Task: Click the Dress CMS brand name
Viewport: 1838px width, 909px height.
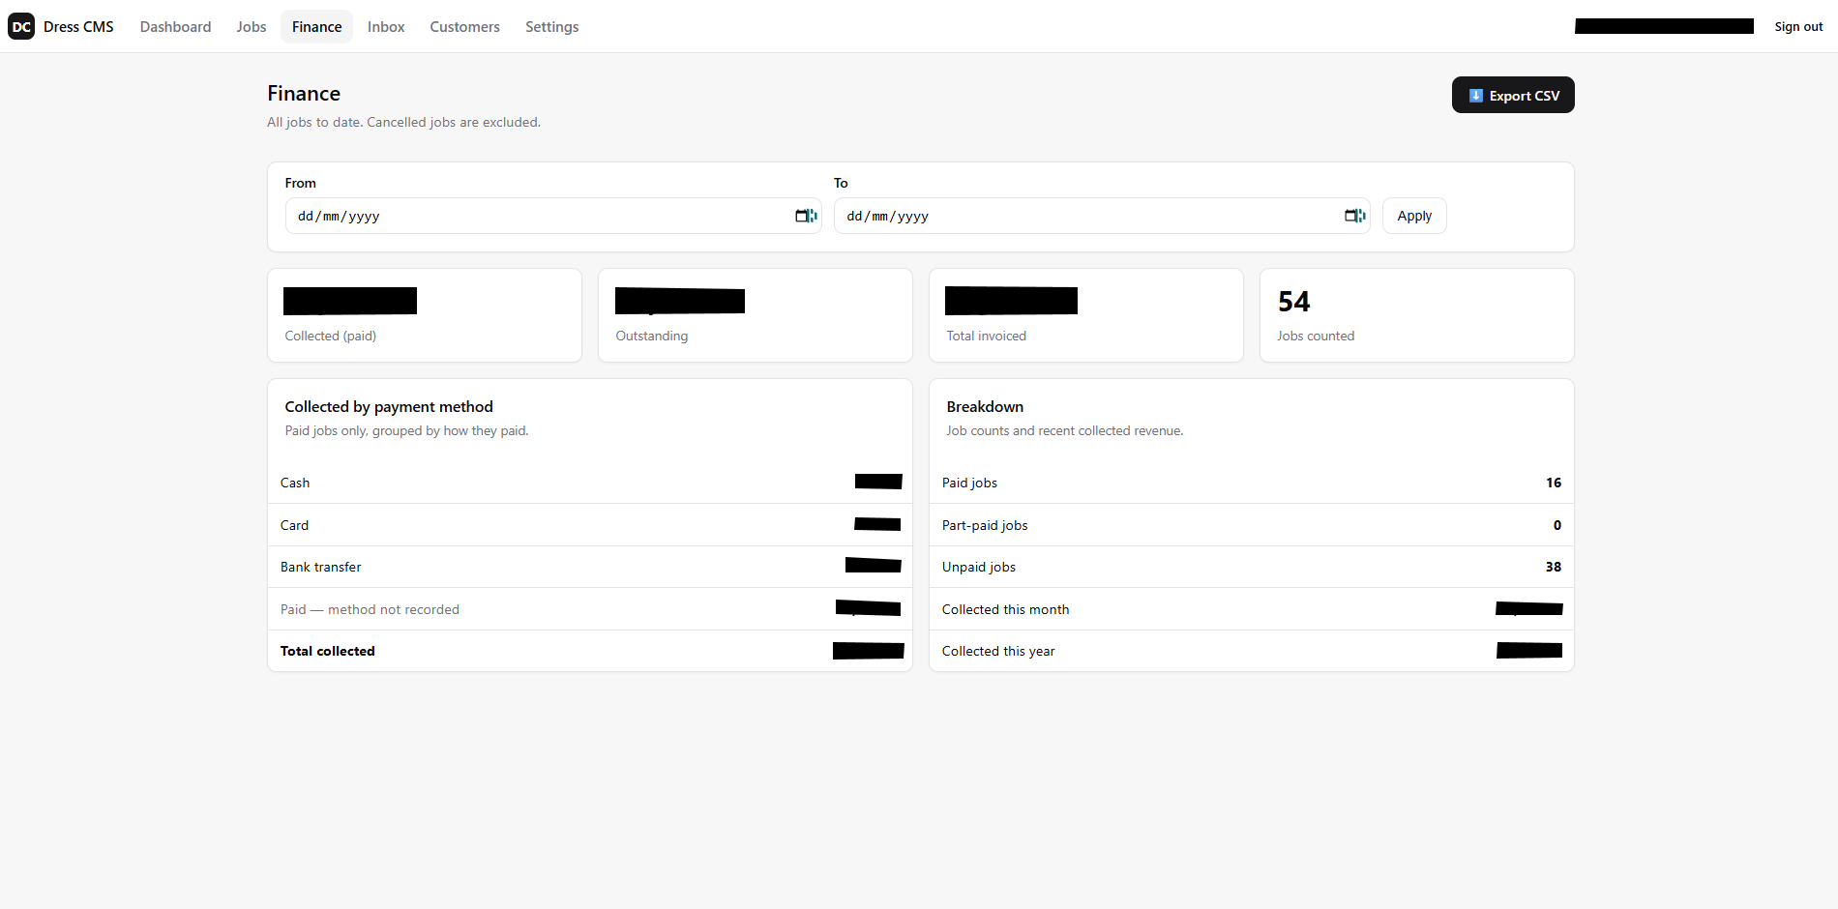Action: pyautogui.click(x=78, y=26)
